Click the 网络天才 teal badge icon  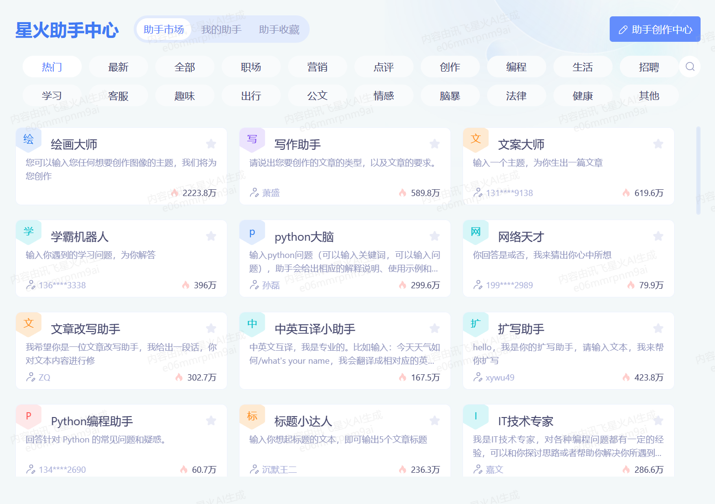click(x=476, y=232)
